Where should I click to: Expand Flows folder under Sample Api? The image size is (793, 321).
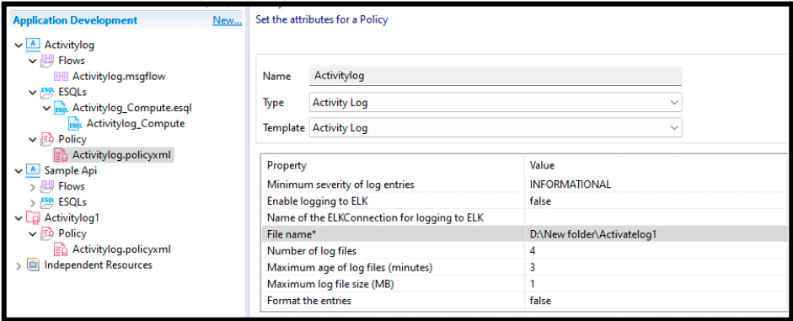33,186
